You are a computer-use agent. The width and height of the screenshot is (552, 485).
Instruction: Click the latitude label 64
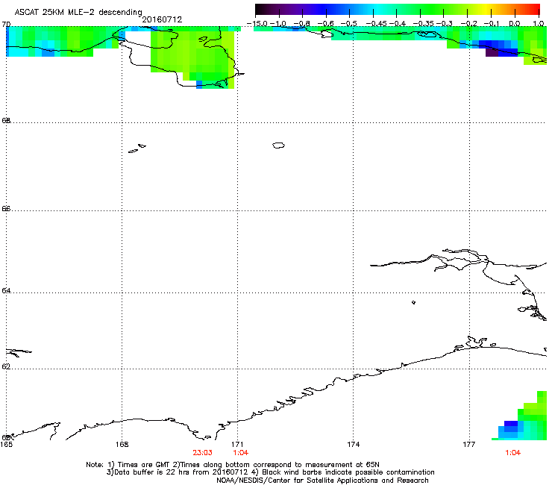tap(6, 291)
